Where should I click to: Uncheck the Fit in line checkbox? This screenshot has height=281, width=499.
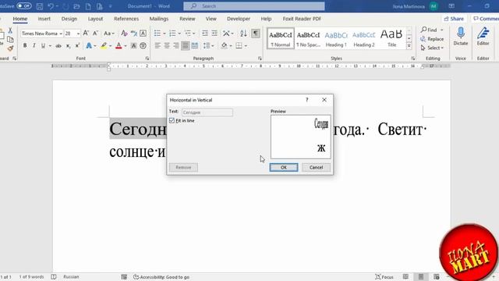tap(172, 120)
